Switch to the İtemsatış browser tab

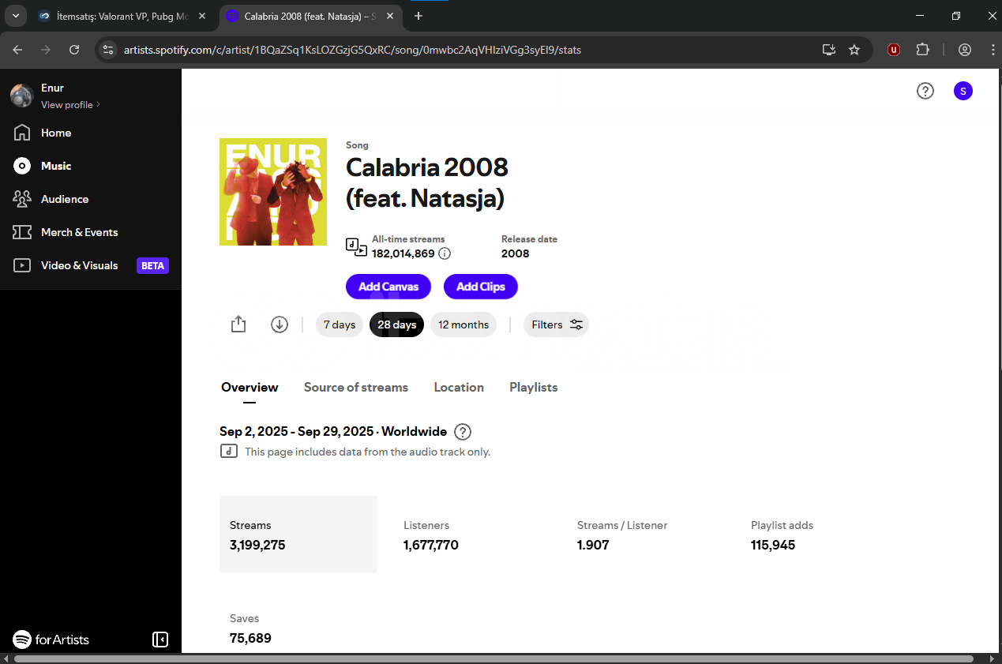(x=122, y=16)
